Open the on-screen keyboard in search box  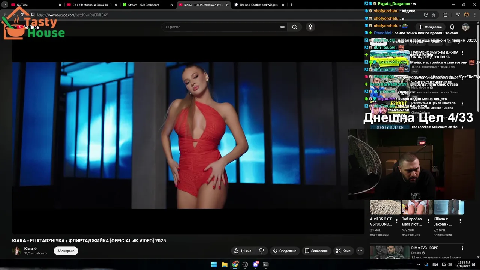[282, 27]
